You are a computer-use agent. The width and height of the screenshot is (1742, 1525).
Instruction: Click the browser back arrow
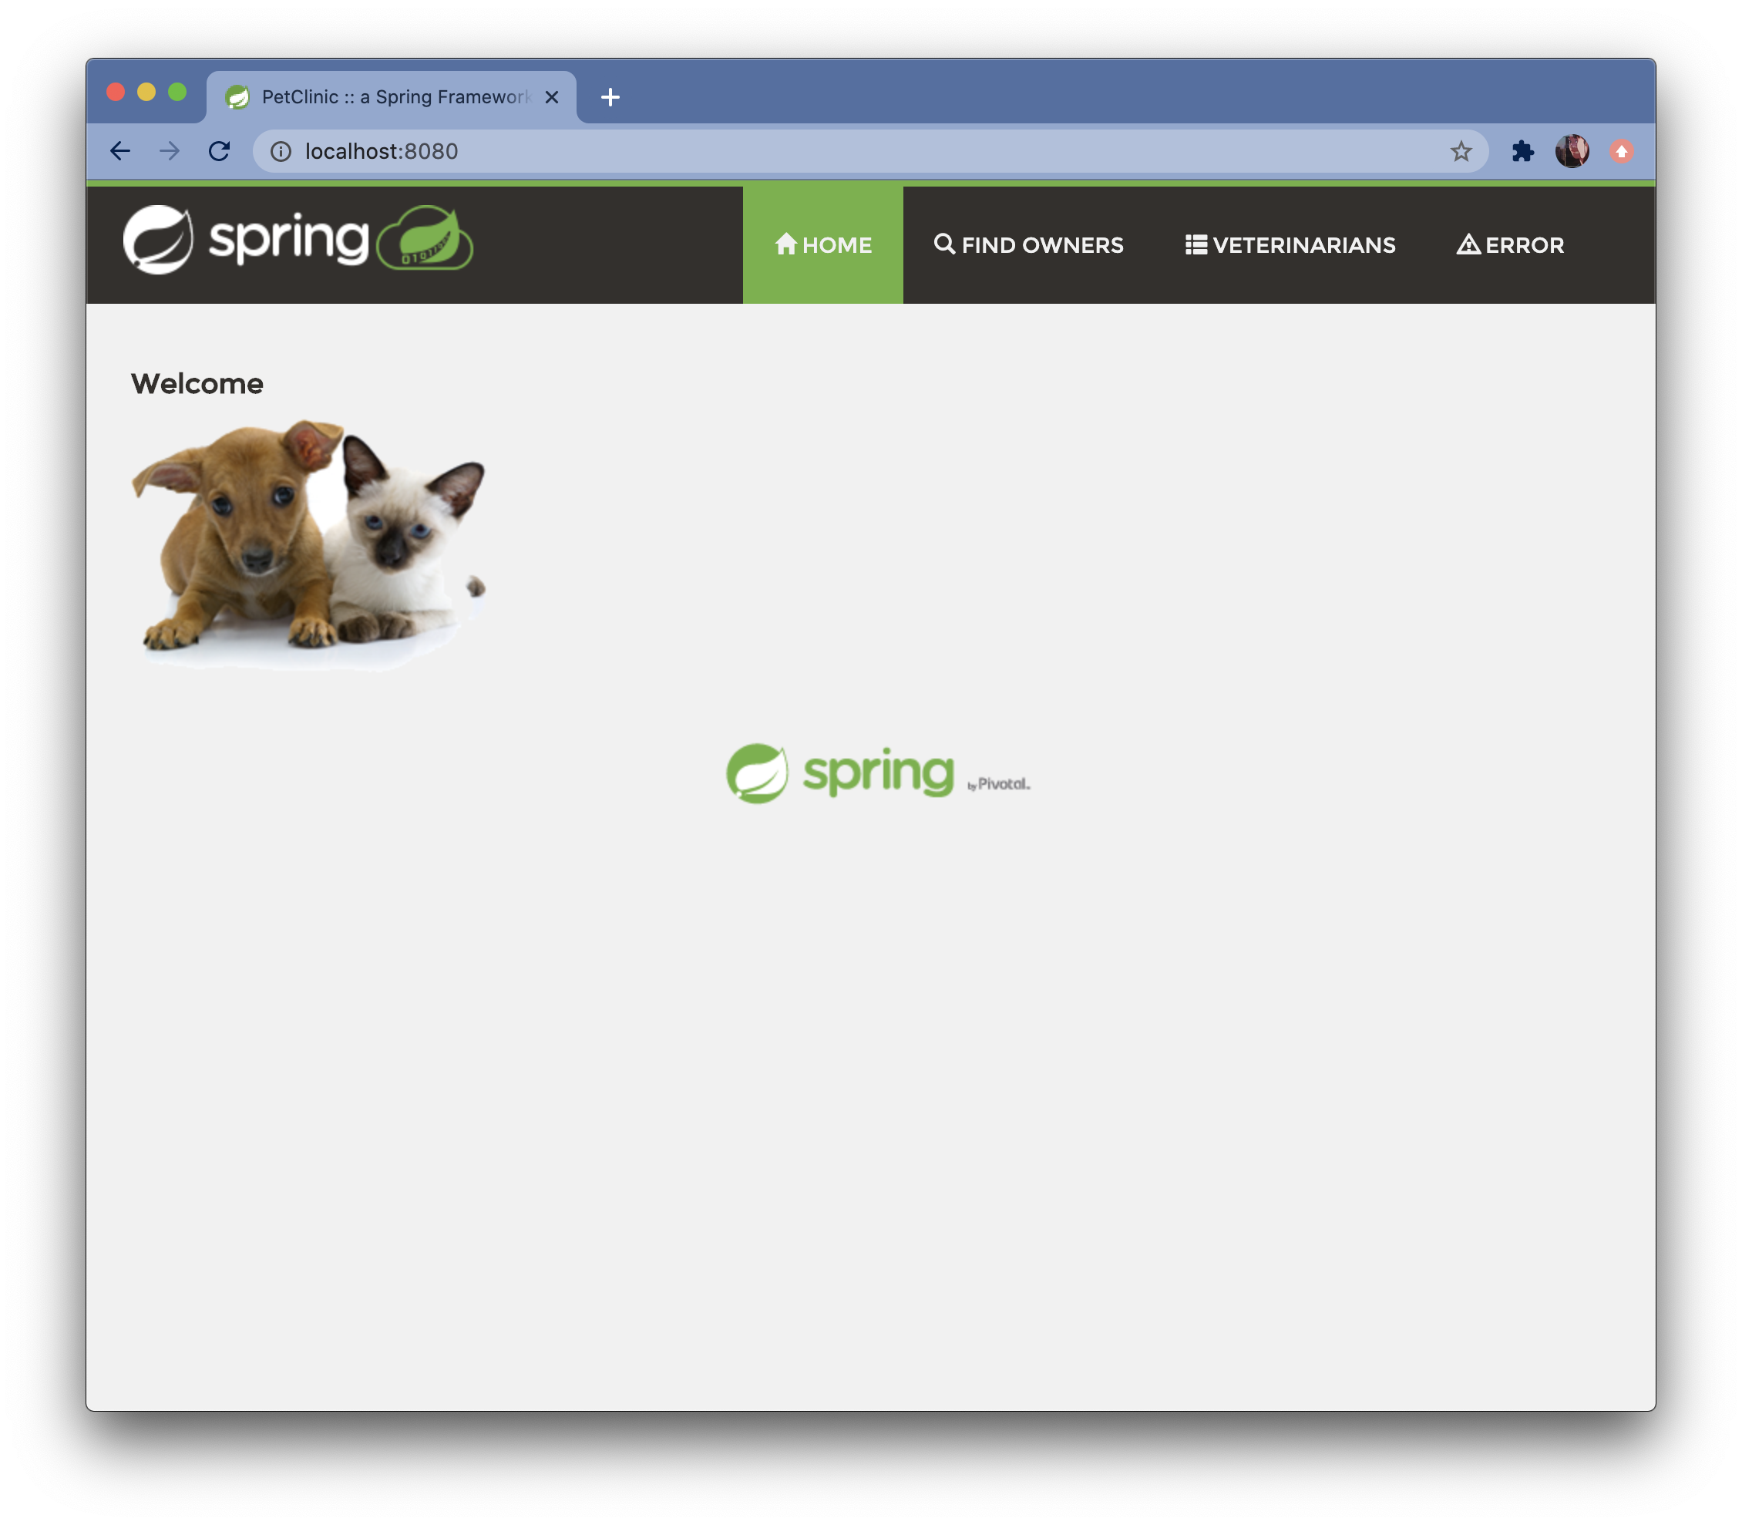pyautogui.click(x=120, y=151)
